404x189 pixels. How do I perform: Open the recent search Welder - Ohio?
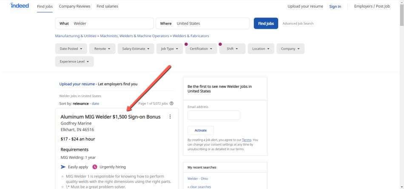tap(198, 178)
